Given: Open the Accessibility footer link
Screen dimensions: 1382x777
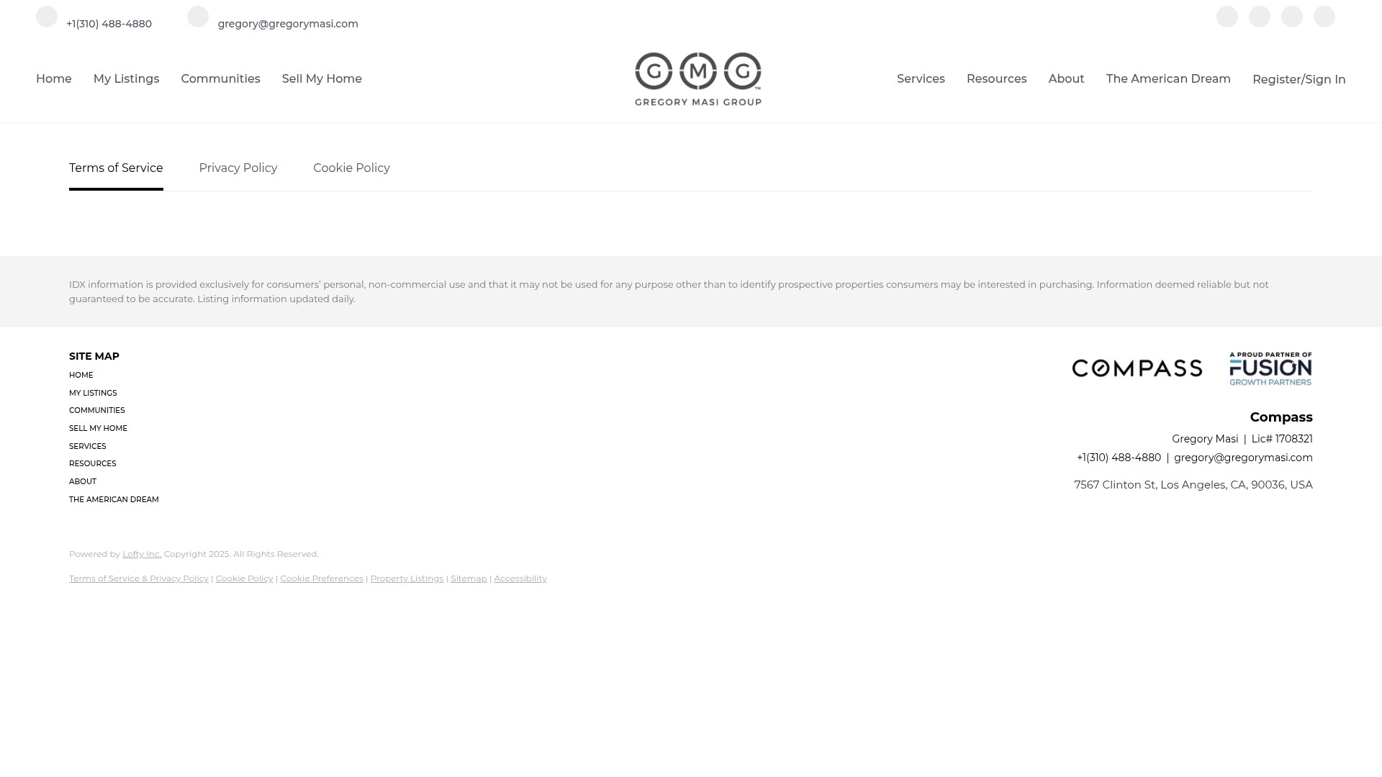Looking at the screenshot, I should 520,578.
